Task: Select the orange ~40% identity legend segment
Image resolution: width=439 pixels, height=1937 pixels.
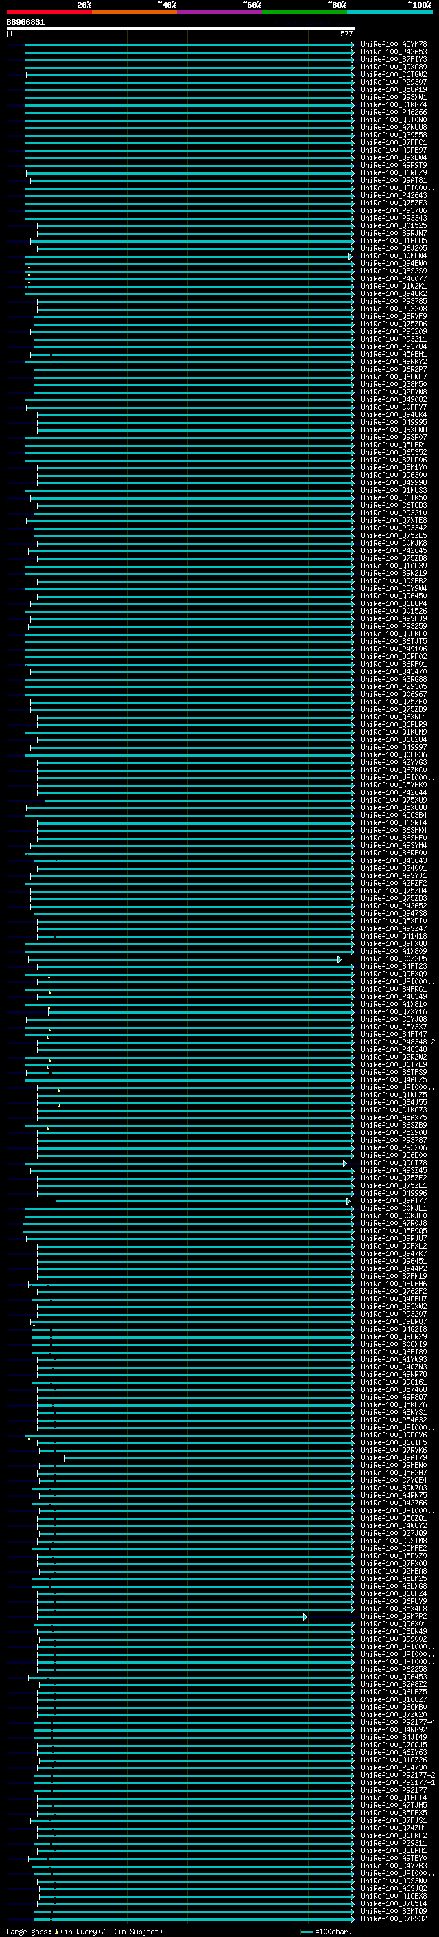Action: point(134,12)
